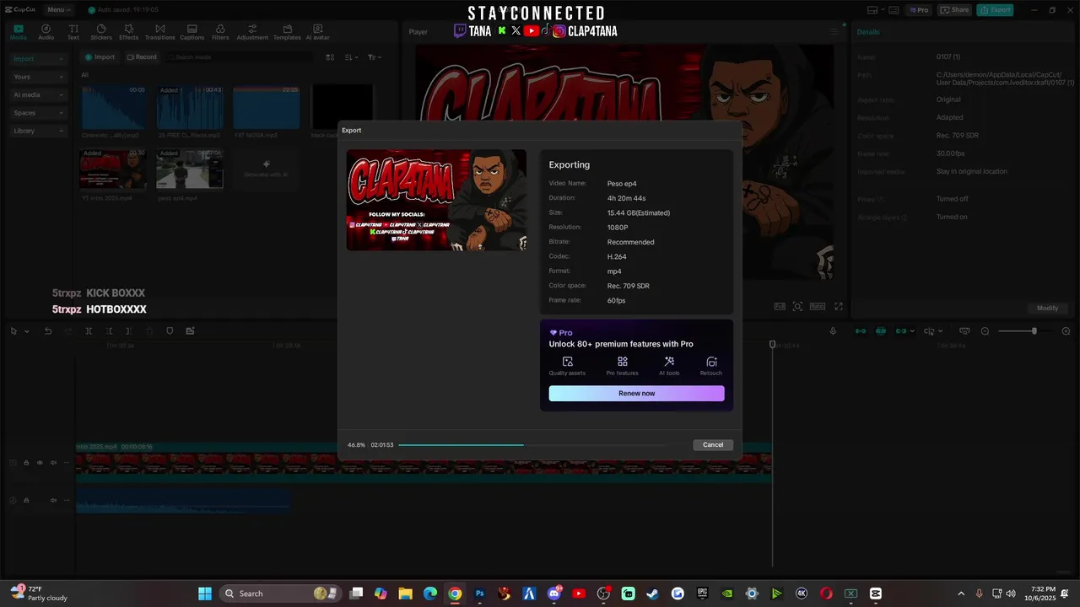Click the Modify button in Details panel
This screenshot has width=1080, height=607.
point(1047,309)
